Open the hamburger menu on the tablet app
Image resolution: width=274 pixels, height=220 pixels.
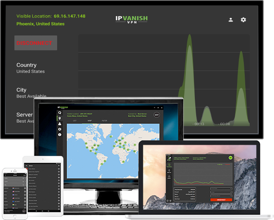[x=27, y=166]
